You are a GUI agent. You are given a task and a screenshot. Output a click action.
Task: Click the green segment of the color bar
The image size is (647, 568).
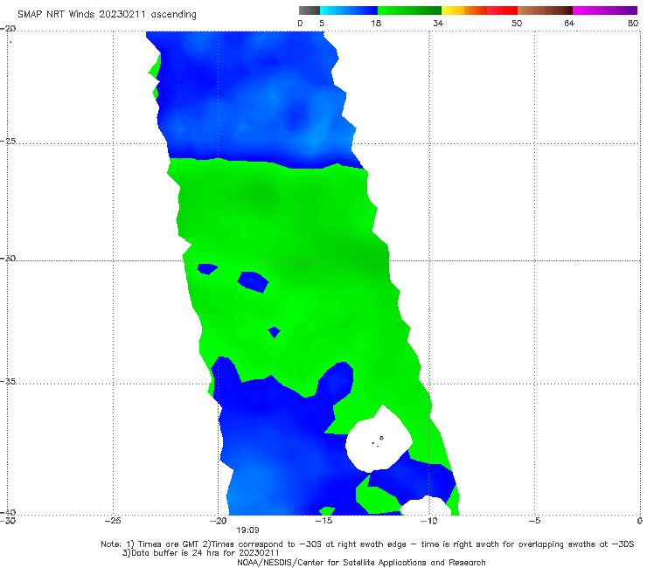[409, 10]
